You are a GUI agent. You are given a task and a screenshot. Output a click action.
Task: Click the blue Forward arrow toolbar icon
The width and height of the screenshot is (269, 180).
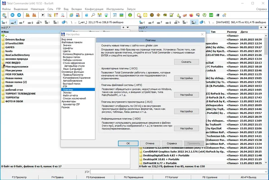19,15
